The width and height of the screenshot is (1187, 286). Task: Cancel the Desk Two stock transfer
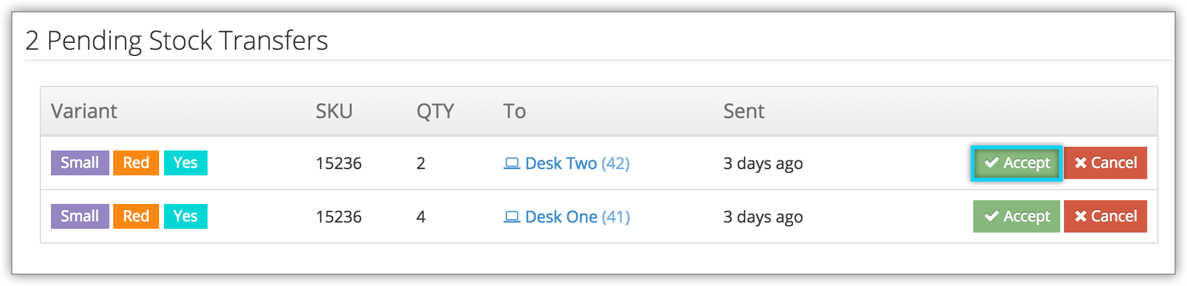click(1106, 163)
